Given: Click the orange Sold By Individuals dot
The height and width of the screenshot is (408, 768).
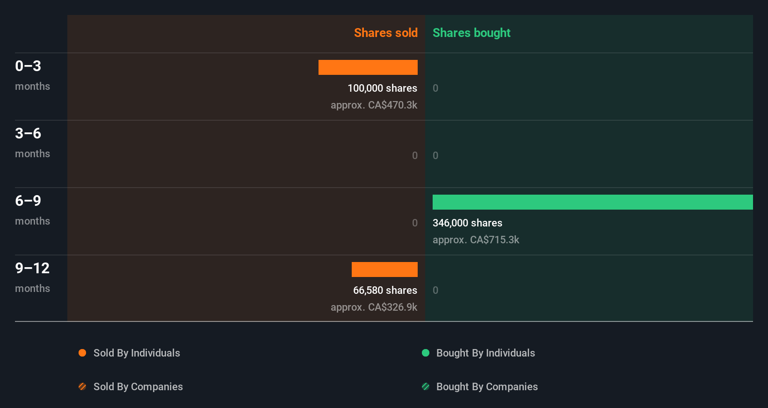Looking at the screenshot, I should coord(82,353).
